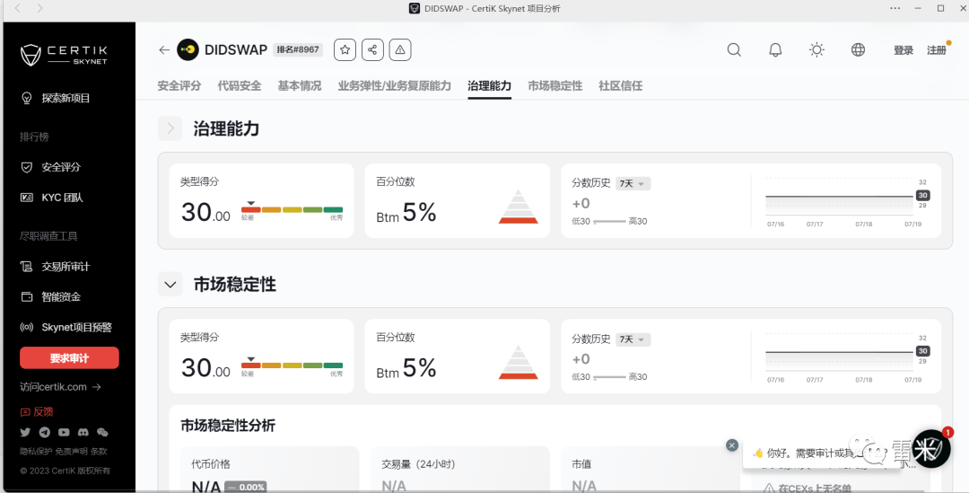Go back using the arrow beside DIDSWAP

[164, 50]
